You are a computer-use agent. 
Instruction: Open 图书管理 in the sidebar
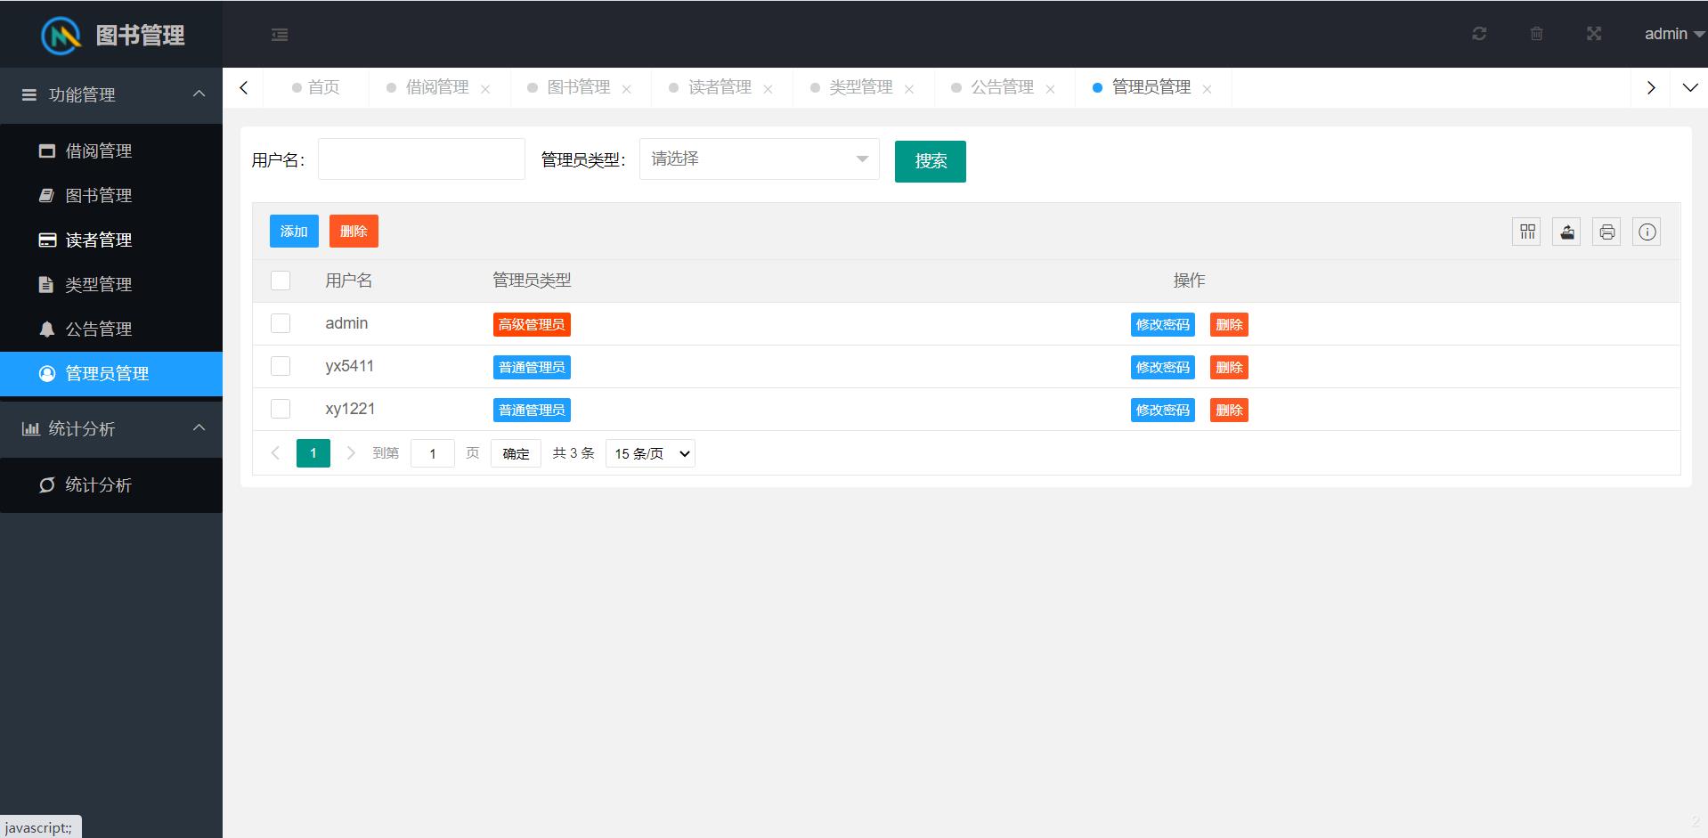point(111,196)
